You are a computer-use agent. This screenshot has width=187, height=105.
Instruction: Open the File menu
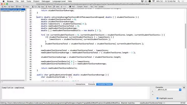(17, 1)
